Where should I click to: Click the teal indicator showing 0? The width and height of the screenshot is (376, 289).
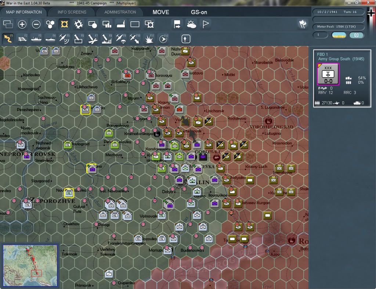tap(356, 35)
